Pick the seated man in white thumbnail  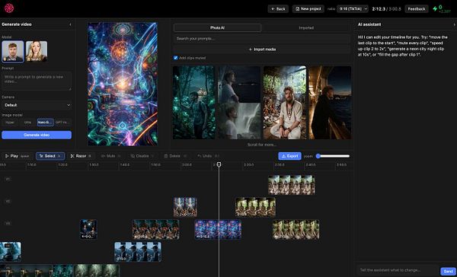tap(285, 103)
